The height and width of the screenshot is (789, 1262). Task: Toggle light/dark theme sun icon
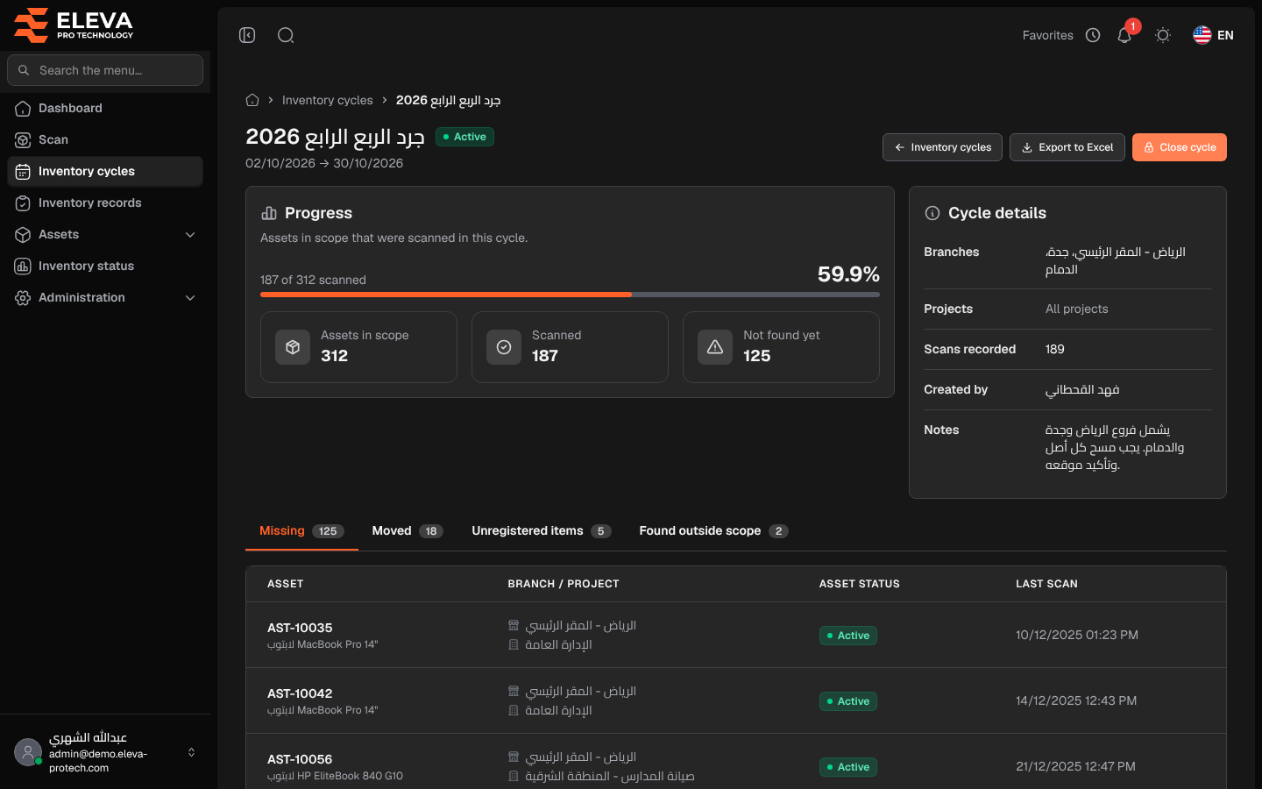tap(1163, 35)
